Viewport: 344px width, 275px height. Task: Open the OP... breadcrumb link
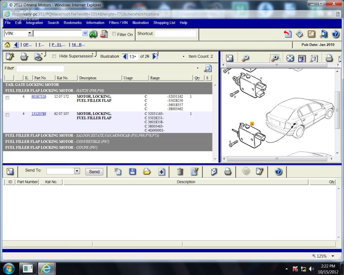[28, 45]
